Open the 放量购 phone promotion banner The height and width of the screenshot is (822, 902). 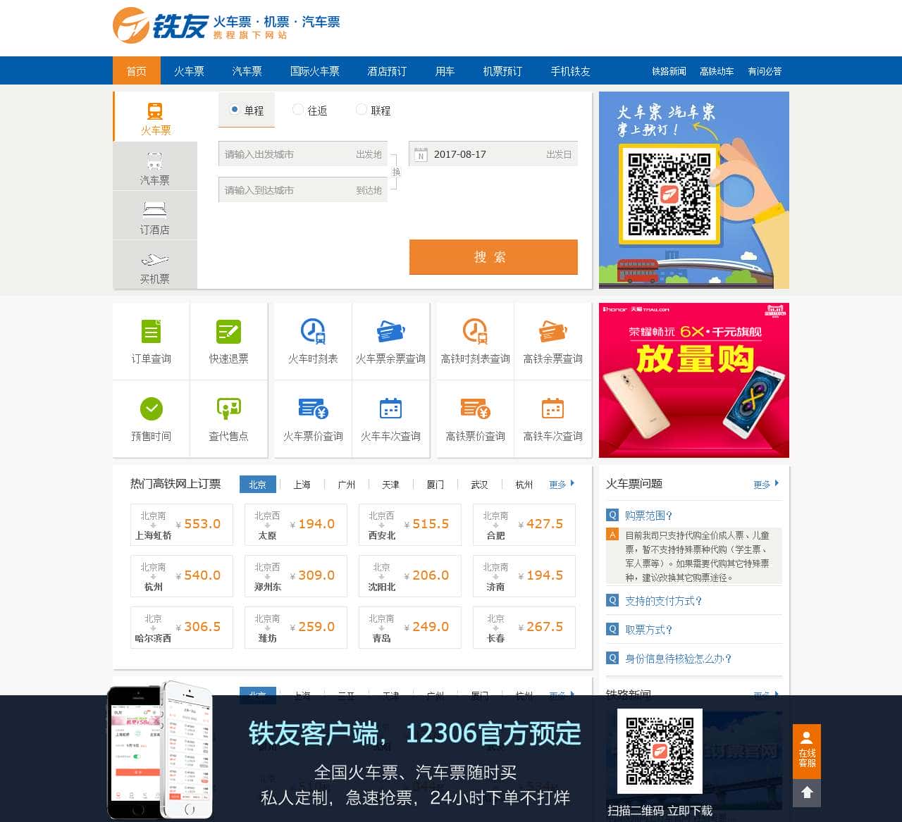point(694,380)
